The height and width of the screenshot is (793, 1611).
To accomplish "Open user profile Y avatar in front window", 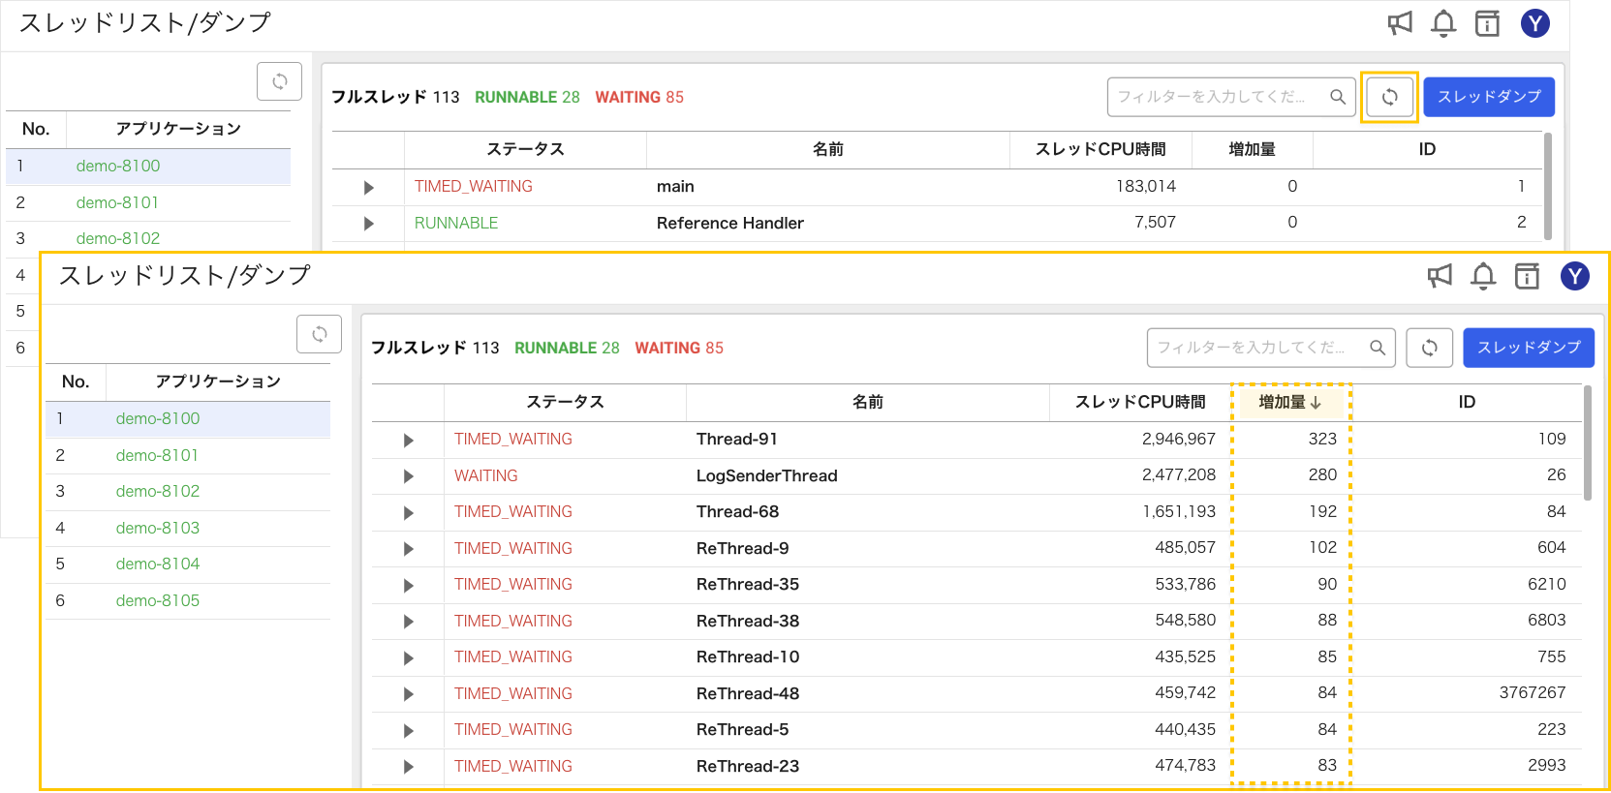I will tap(1575, 276).
